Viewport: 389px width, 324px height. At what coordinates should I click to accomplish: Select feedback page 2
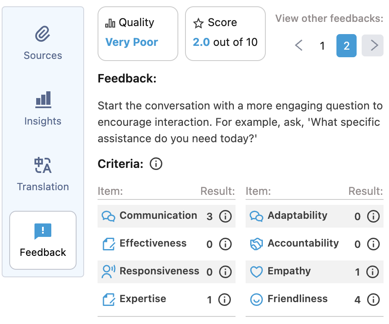[x=346, y=45]
